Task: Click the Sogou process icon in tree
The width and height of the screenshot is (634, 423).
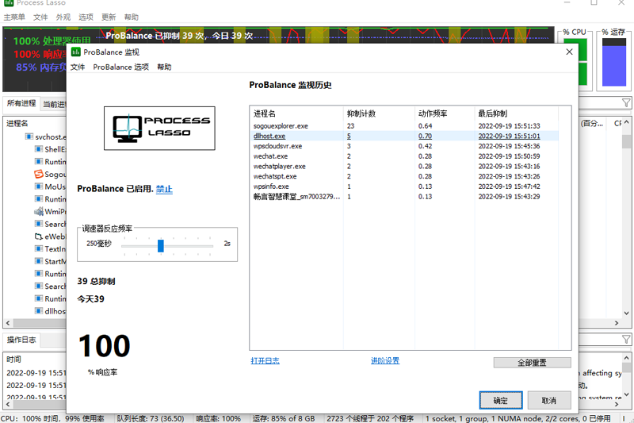Action: pyautogui.click(x=38, y=174)
